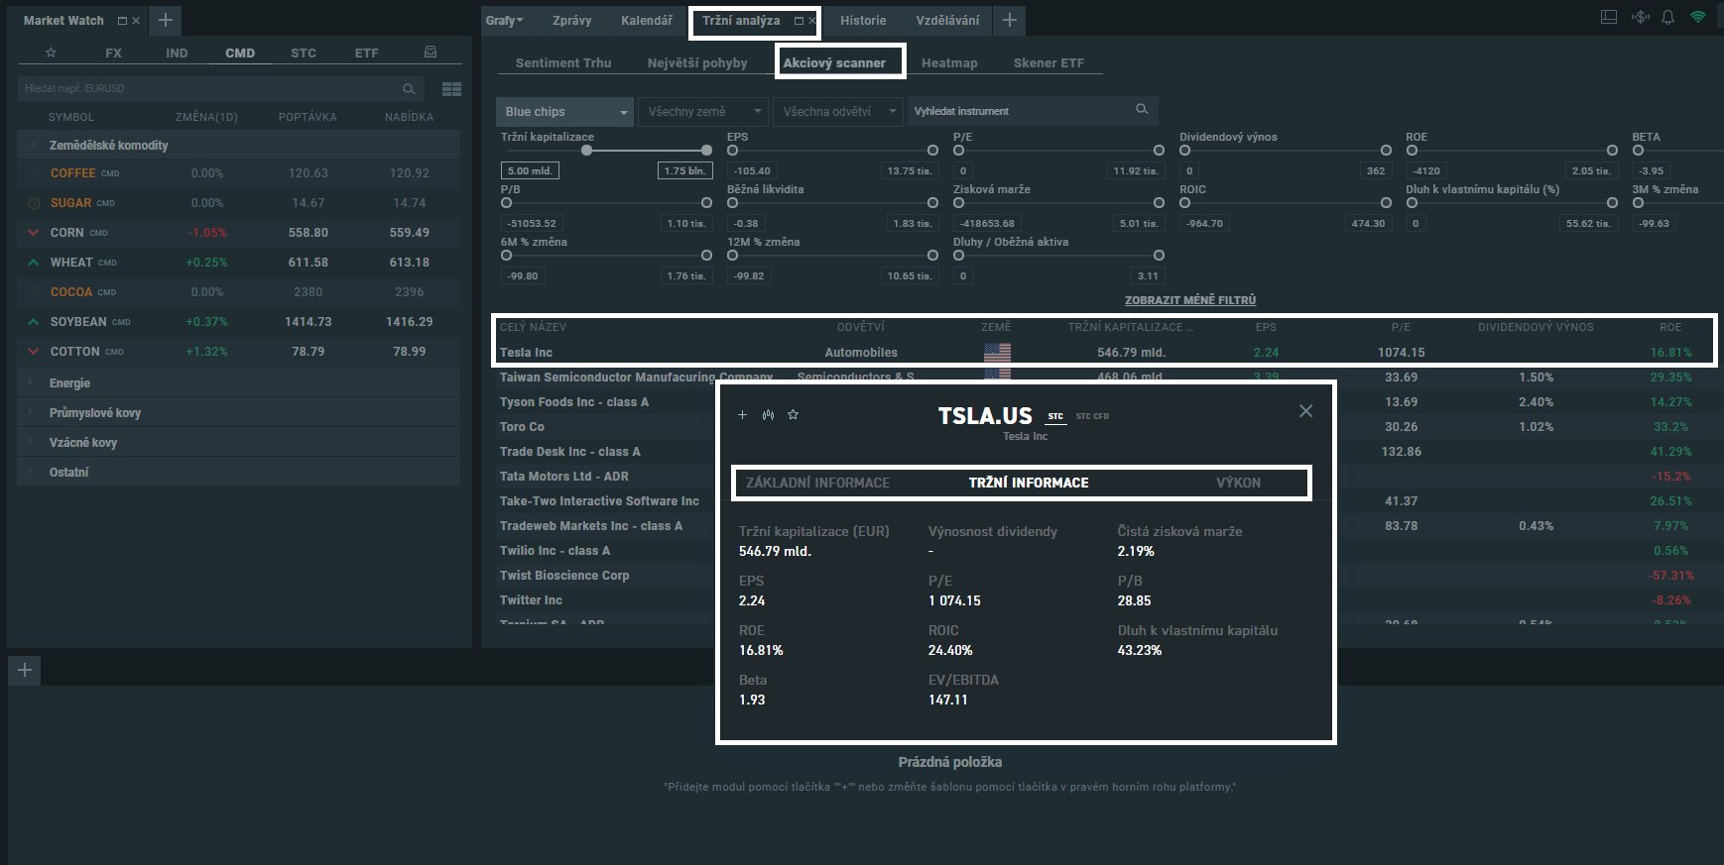1724x865 pixels.
Task: Click the red down arrow beside COTTON
Action: [34, 352]
